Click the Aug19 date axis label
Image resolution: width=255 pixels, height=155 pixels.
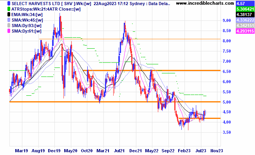tap(38, 151)
